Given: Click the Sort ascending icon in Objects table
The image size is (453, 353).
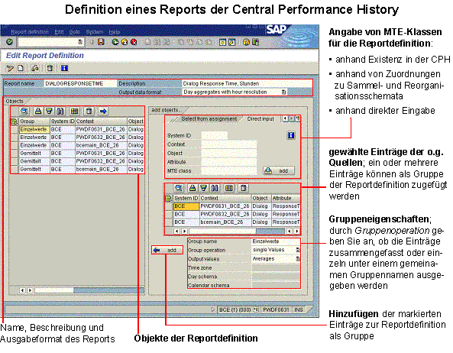Looking at the screenshot, I should click(x=38, y=112).
